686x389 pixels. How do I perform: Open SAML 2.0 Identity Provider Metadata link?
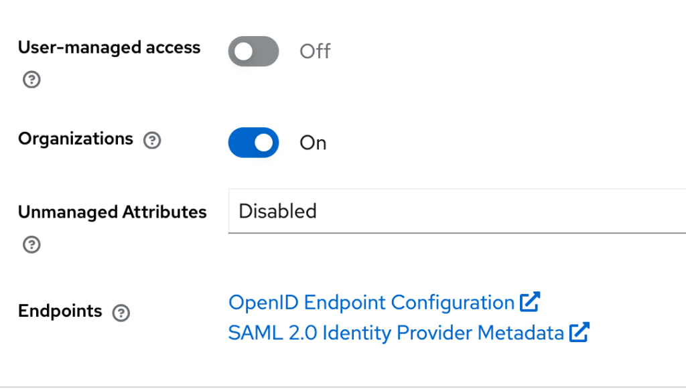coord(396,333)
